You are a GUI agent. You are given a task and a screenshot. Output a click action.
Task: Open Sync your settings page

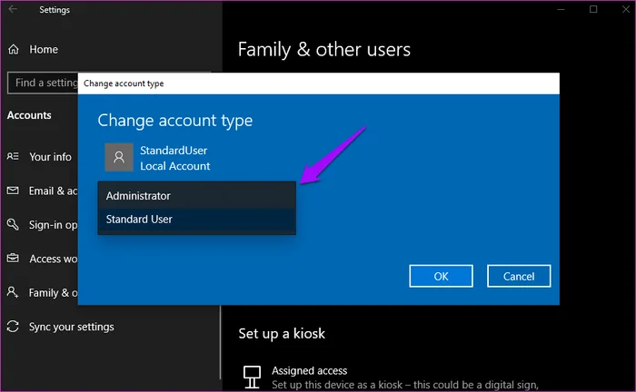click(x=72, y=327)
